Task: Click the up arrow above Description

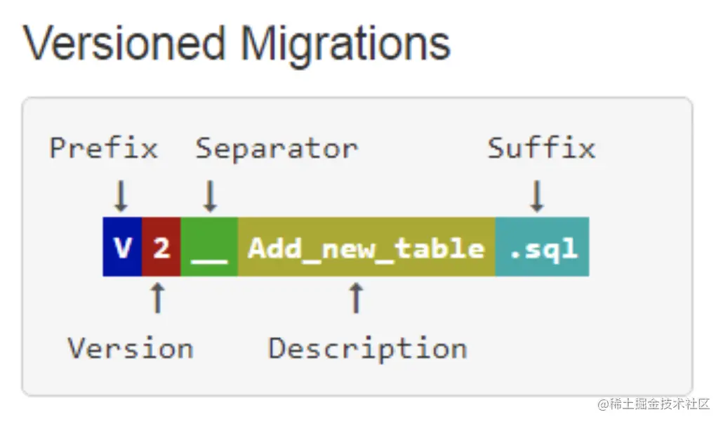Action: [355, 298]
